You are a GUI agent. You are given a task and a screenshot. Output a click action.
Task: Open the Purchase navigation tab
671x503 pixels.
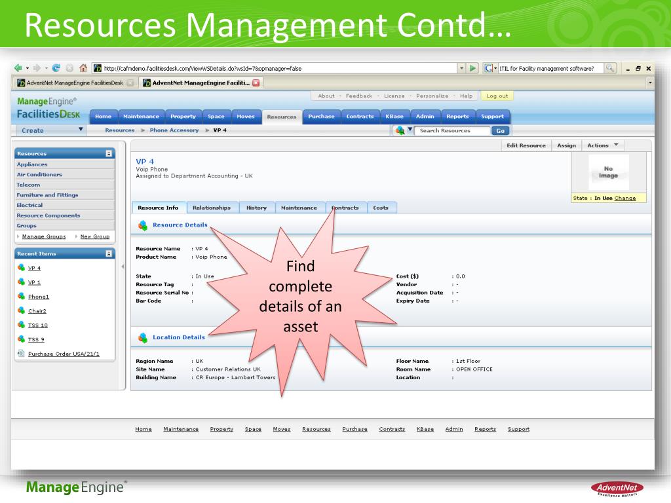click(321, 117)
